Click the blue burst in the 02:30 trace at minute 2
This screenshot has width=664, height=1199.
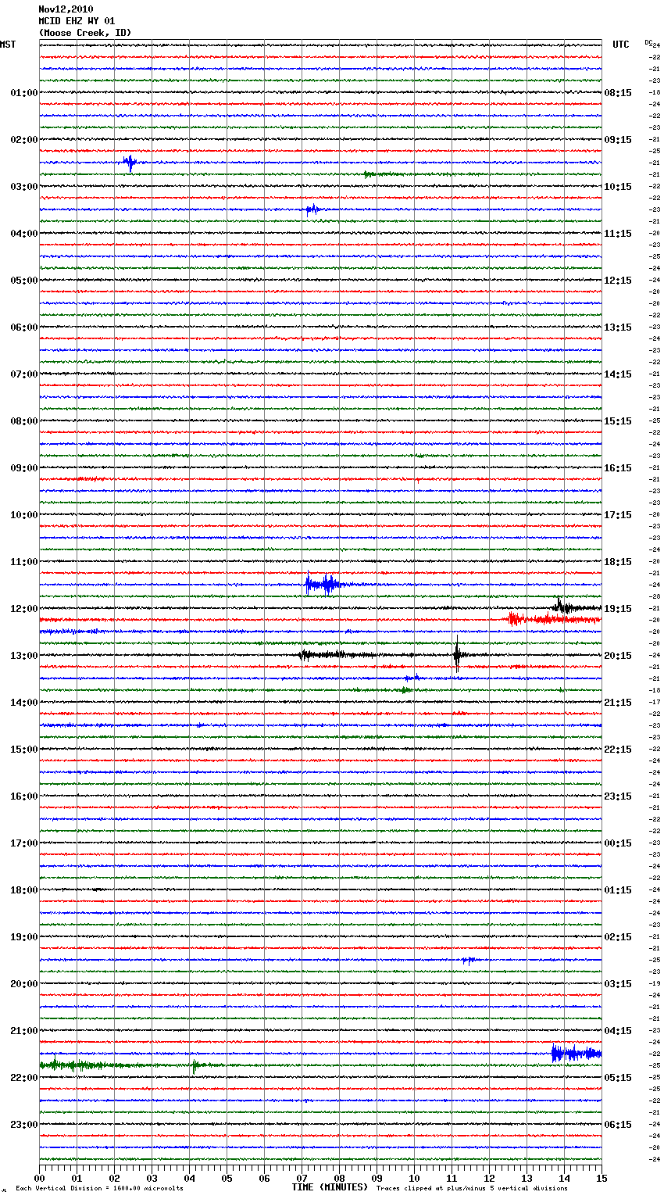coord(130,163)
